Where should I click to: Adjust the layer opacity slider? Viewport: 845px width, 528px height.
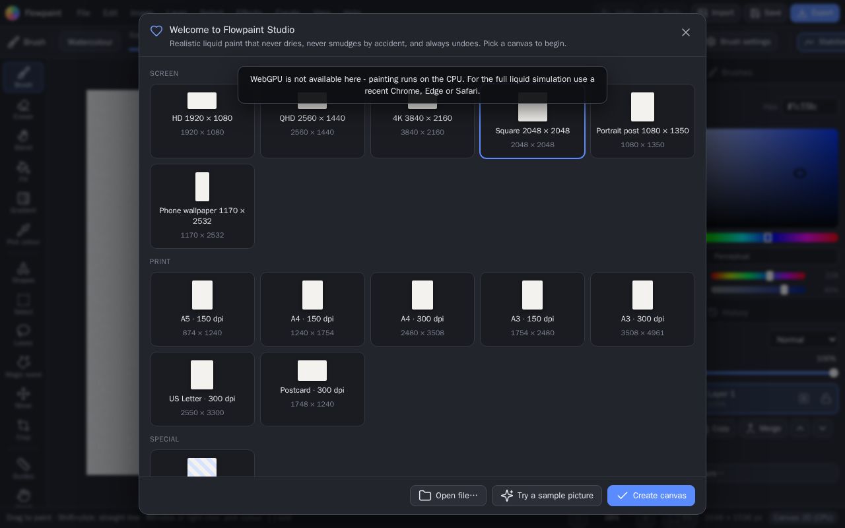point(772,373)
